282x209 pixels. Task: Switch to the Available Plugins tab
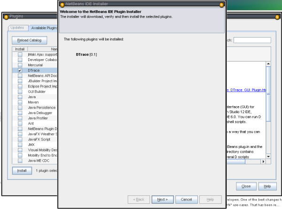coord(44,28)
